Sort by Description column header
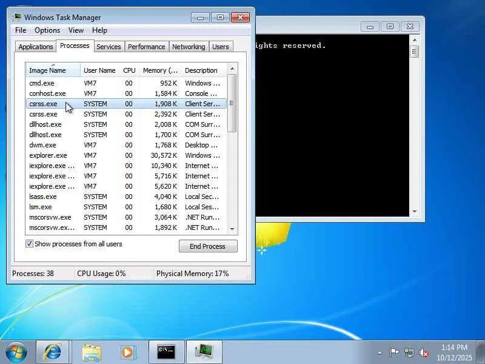485x364 pixels. (x=204, y=70)
